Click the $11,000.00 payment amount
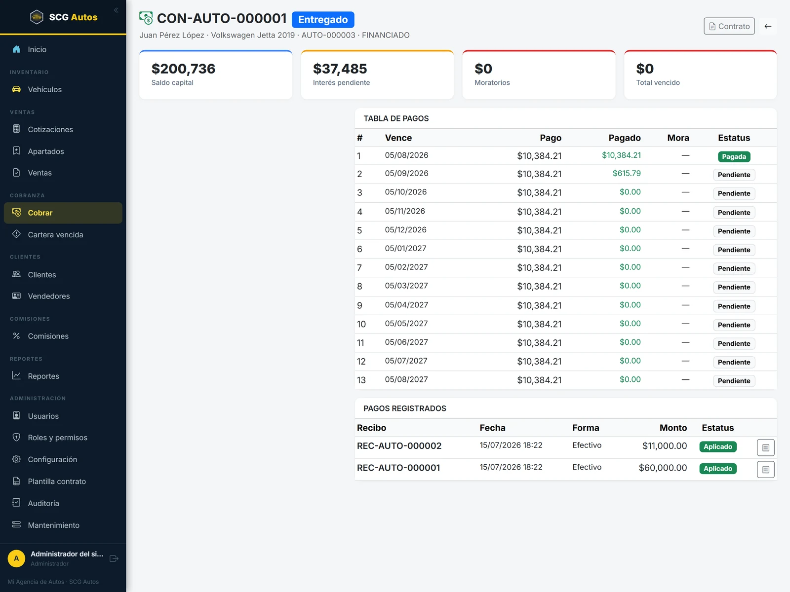Viewport: 790px width, 592px height. pyautogui.click(x=665, y=446)
